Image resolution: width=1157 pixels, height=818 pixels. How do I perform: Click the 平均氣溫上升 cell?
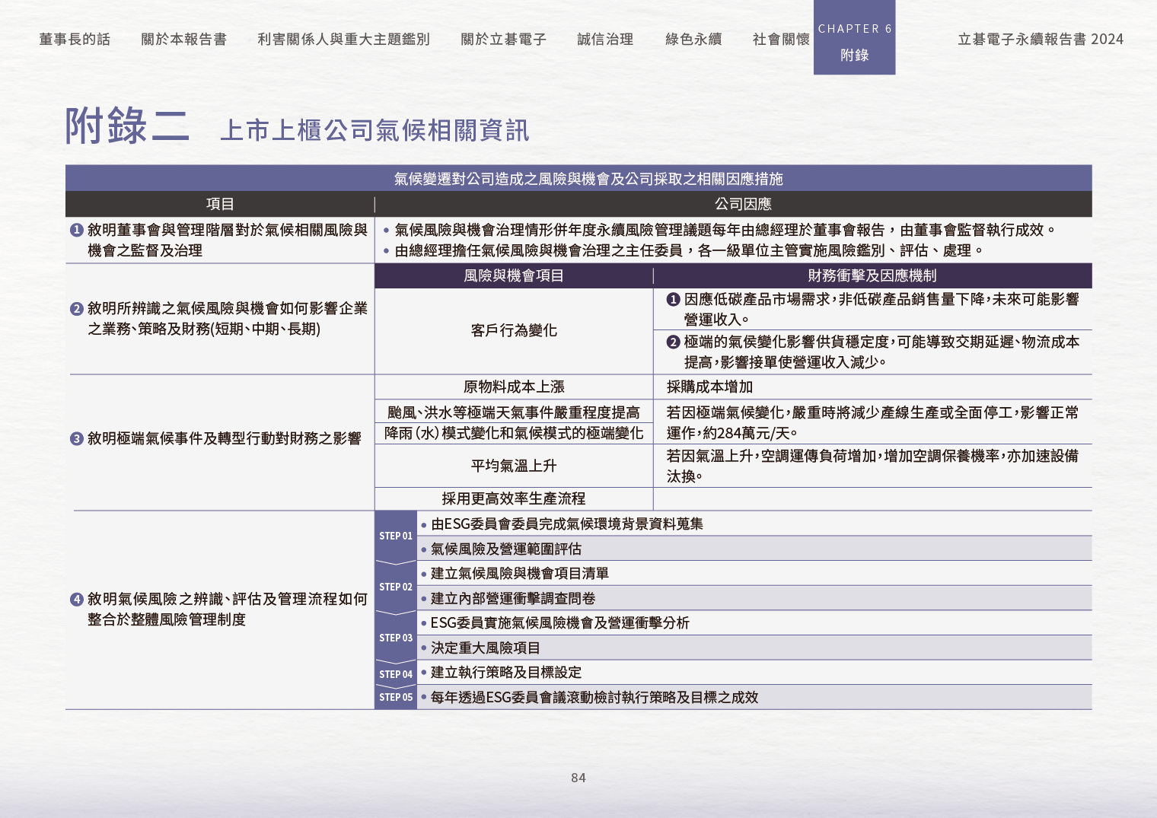pos(514,466)
